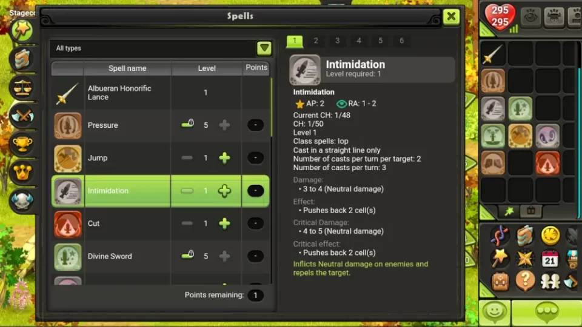Toggle the eye icon beside health hearts
582x327 pixels.
[x=530, y=17]
